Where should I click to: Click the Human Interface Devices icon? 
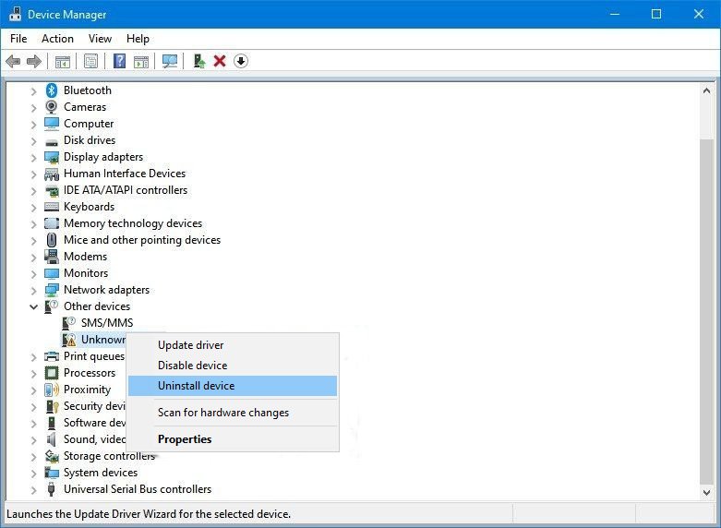52,174
